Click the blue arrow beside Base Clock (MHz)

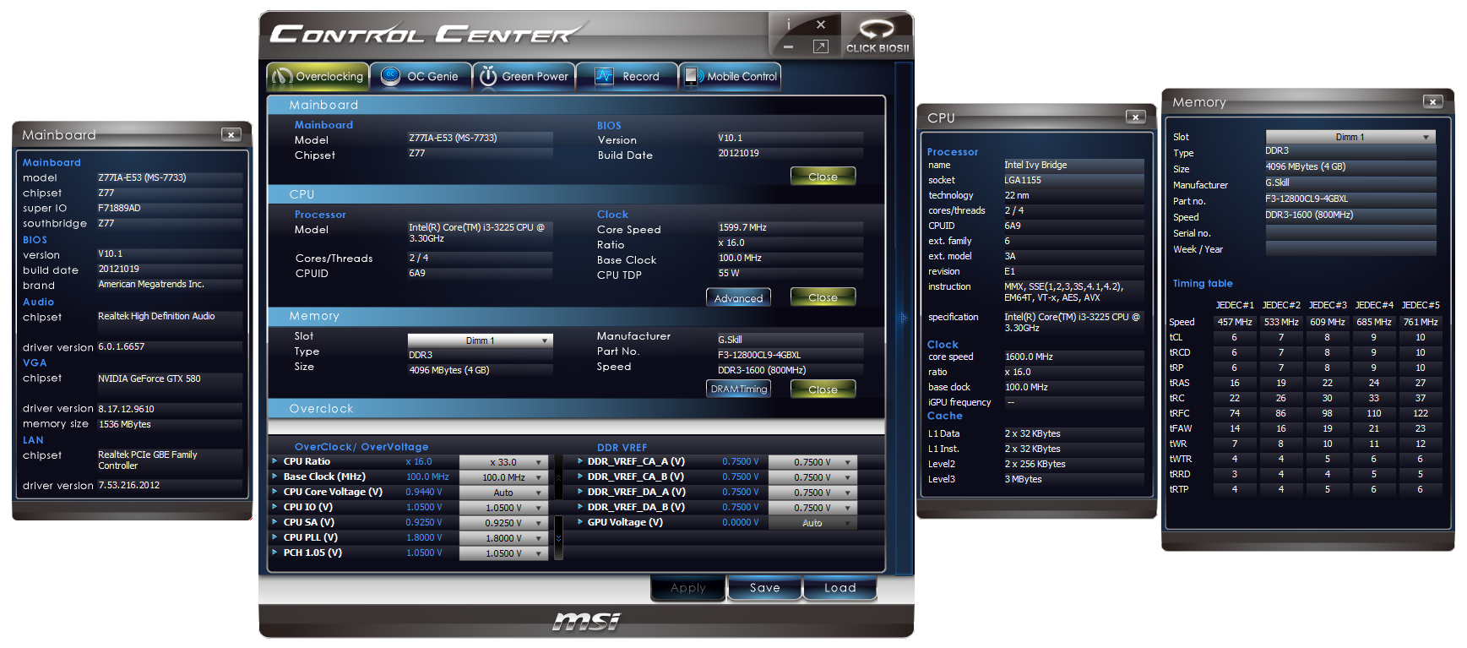(274, 476)
